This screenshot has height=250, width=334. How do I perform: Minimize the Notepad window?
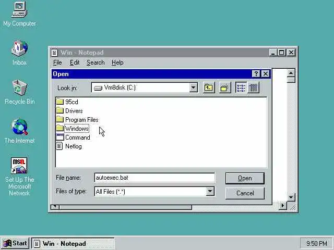tap(273, 53)
